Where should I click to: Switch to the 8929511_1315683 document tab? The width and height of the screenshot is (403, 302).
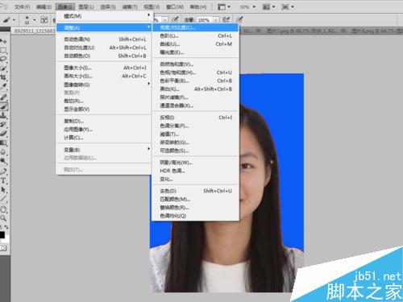coord(34,31)
